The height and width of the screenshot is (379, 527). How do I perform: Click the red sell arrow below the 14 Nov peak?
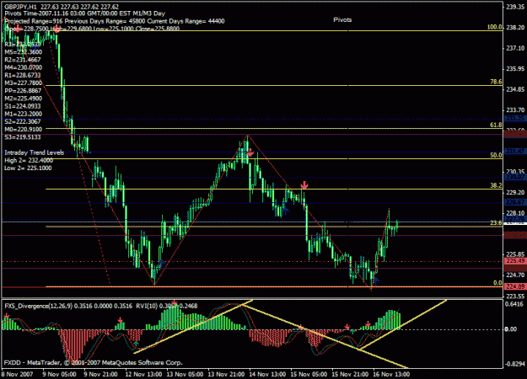[x=250, y=153]
